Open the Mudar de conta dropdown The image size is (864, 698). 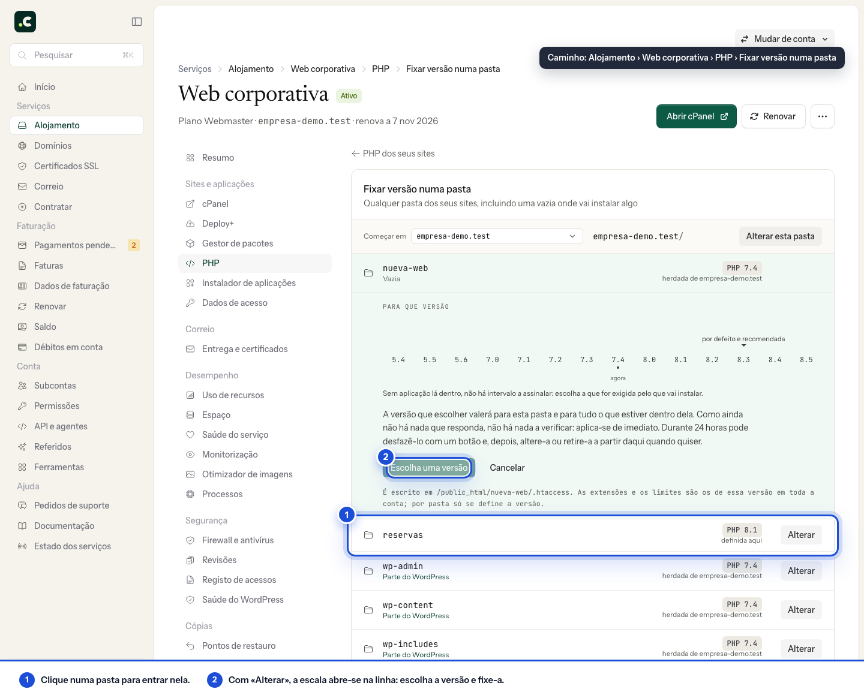coord(784,39)
